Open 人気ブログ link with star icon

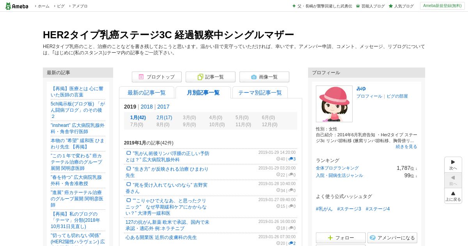[401, 6]
